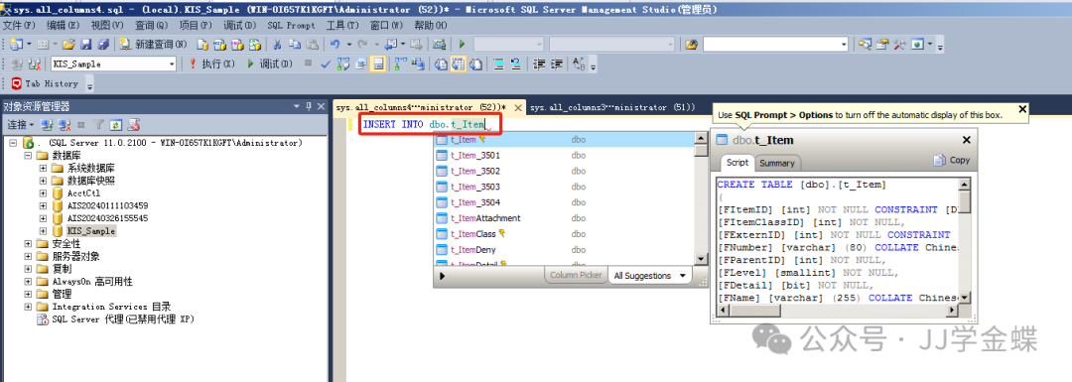Click the 新建查询 (New Query) toolbar button
Viewport: 1072px width, 382px height.
pos(153,45)
